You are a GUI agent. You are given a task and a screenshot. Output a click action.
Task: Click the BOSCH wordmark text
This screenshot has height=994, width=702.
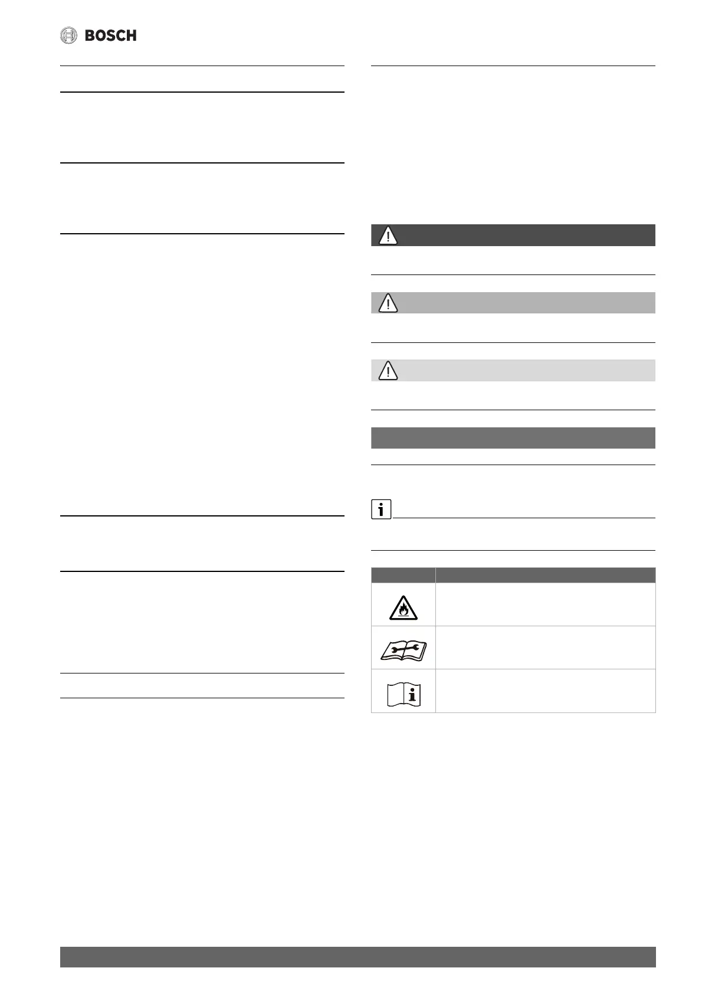(111, 36)
